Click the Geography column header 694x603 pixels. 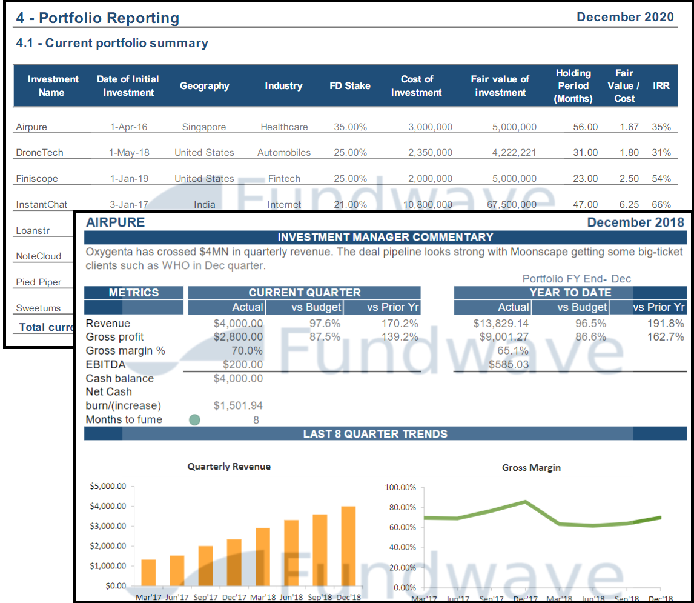pyautogui.click(x=205, y=86)
